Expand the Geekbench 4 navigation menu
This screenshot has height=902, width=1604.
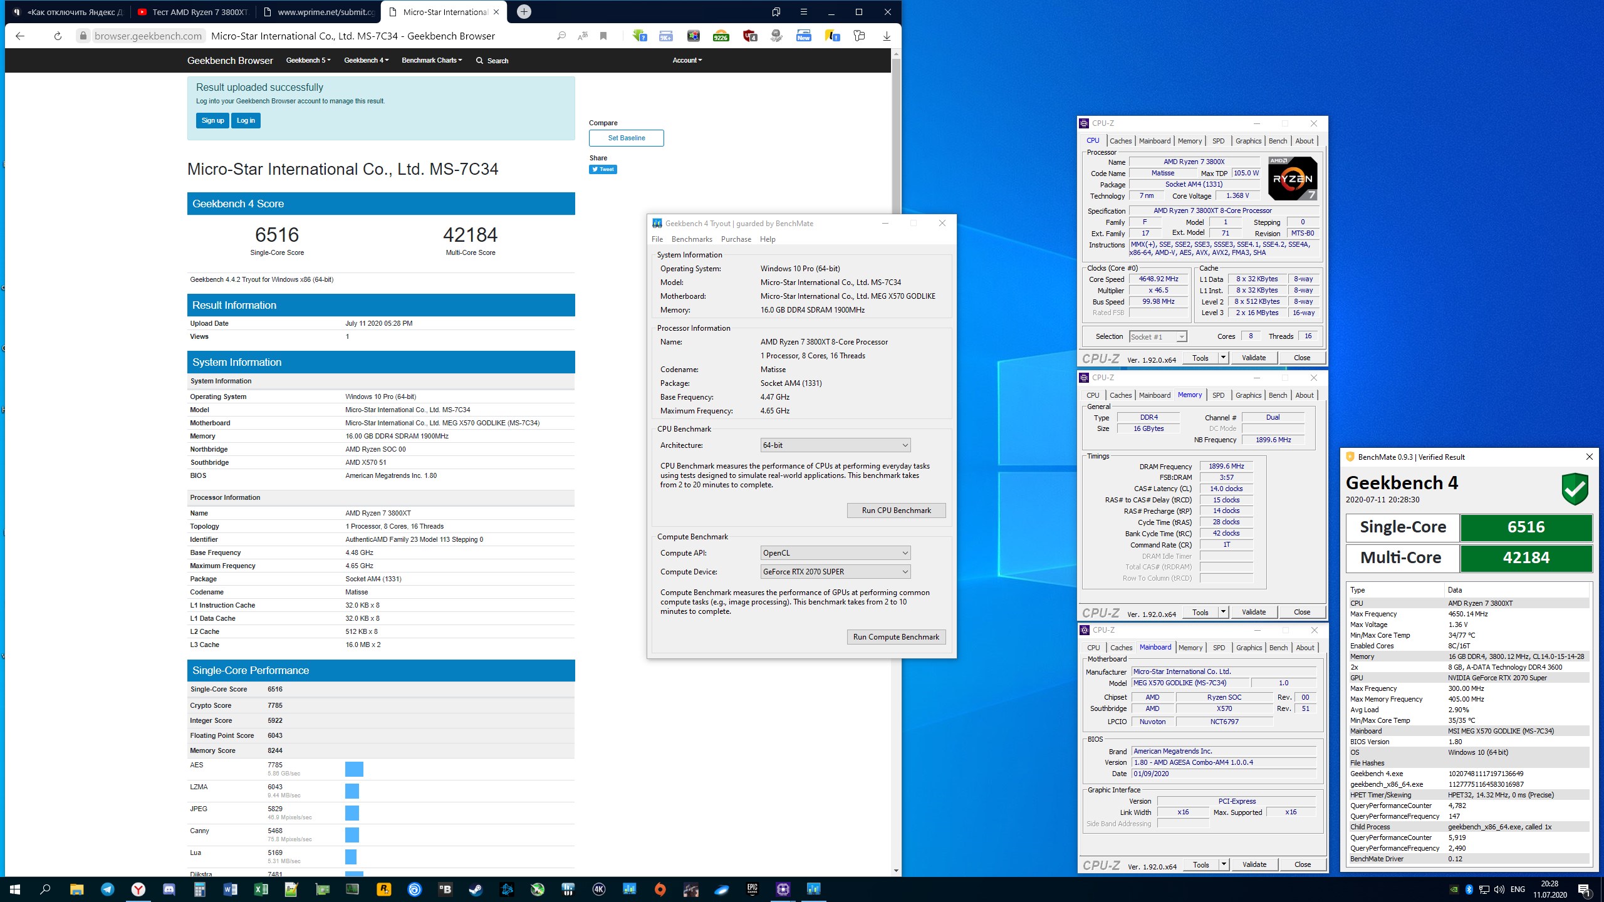pyautogui.click(x=367, y=61)
